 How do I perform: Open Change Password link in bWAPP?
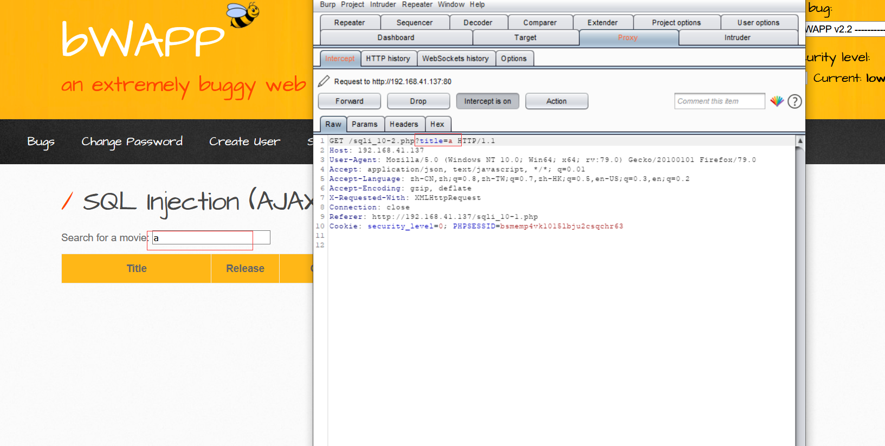132,142
